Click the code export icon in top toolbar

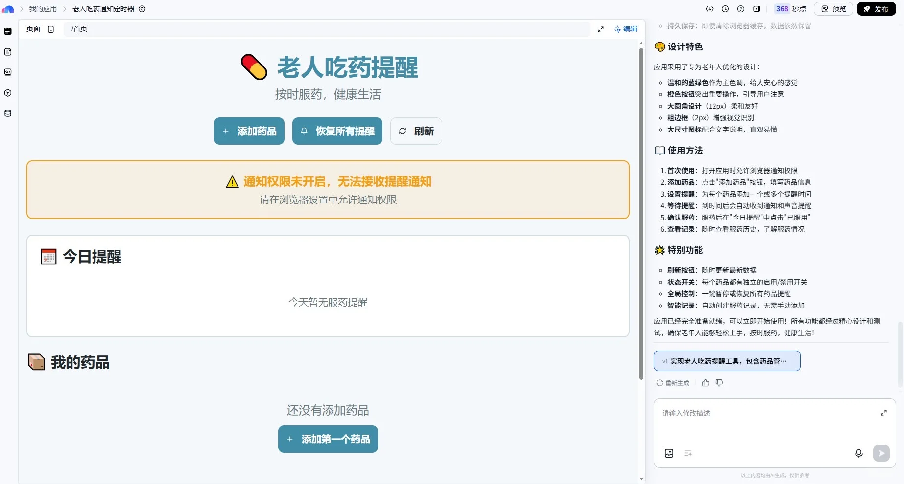[x=710, y=9]
